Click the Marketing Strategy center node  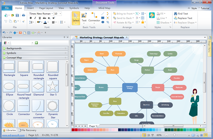tap(130, 88)
